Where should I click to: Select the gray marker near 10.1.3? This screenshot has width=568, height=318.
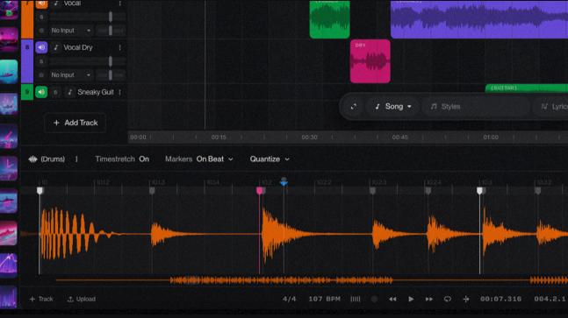coord(152,190)
